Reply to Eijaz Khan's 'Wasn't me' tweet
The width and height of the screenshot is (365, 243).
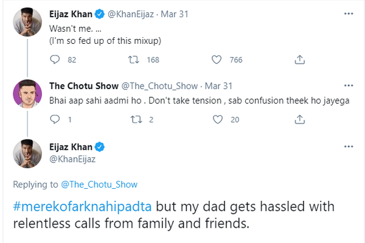click(x=55, y=60)
